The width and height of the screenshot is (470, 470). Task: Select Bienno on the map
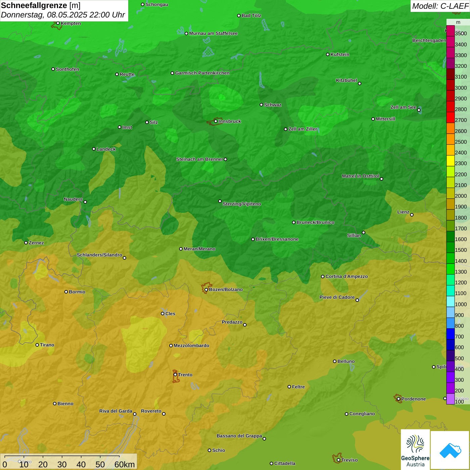coord(65,404)
